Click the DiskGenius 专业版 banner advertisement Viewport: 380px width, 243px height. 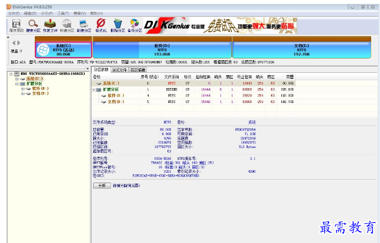(x=220, y=25)
